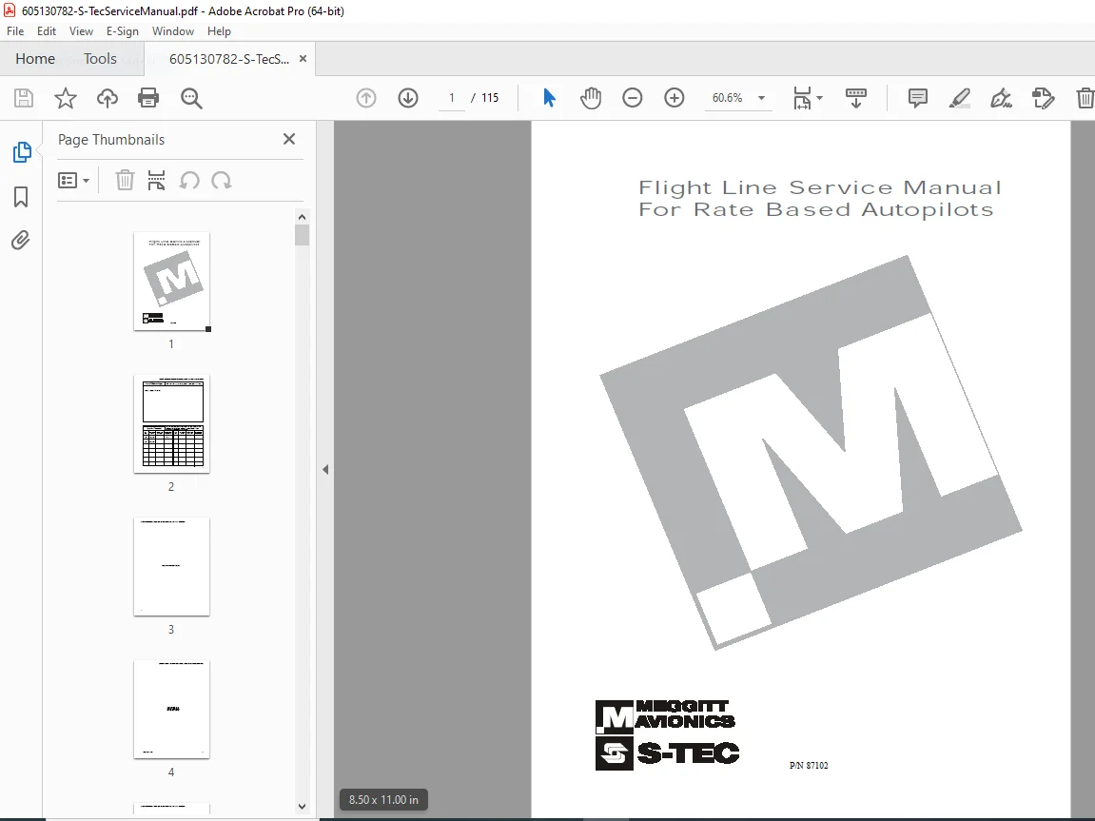This screenshot has width=1095, height=821.
Task: Click thumbnail panel scroll down arrow
Action: (x=302, y=807)
